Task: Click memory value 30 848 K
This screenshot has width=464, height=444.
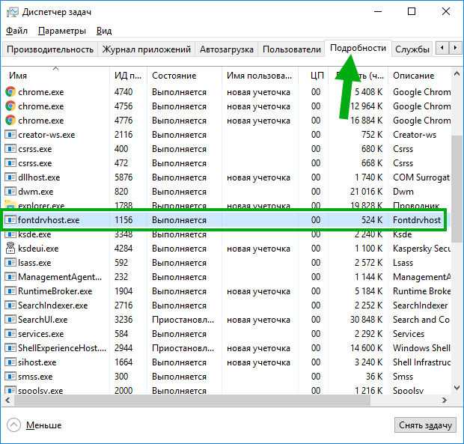Action: click(x=367, y=320)
